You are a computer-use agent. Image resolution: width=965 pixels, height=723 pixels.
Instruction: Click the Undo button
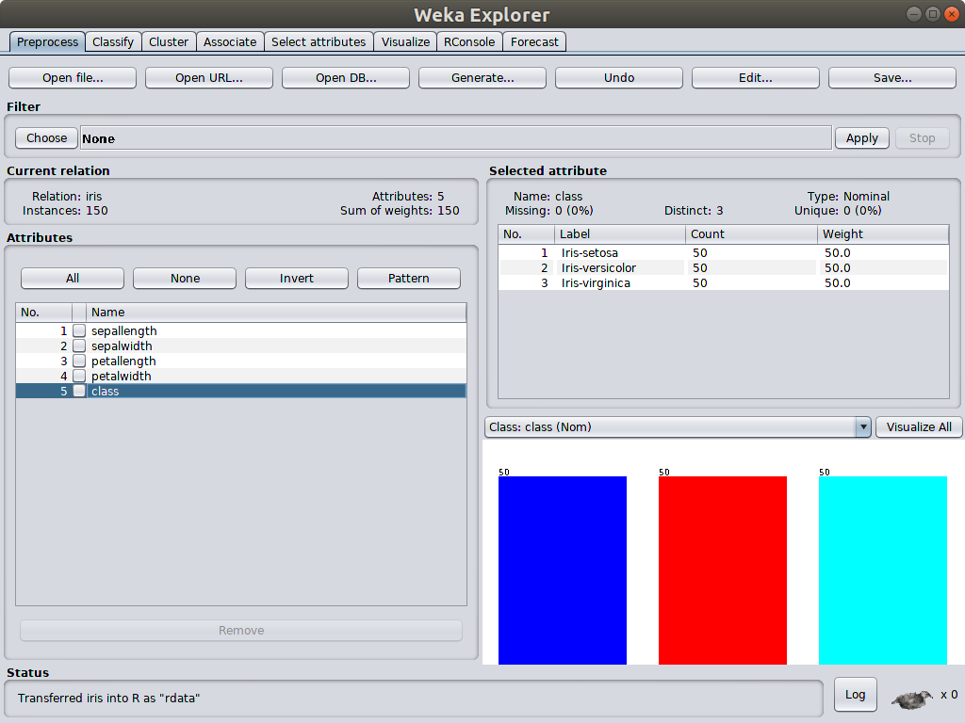(619, 77)
